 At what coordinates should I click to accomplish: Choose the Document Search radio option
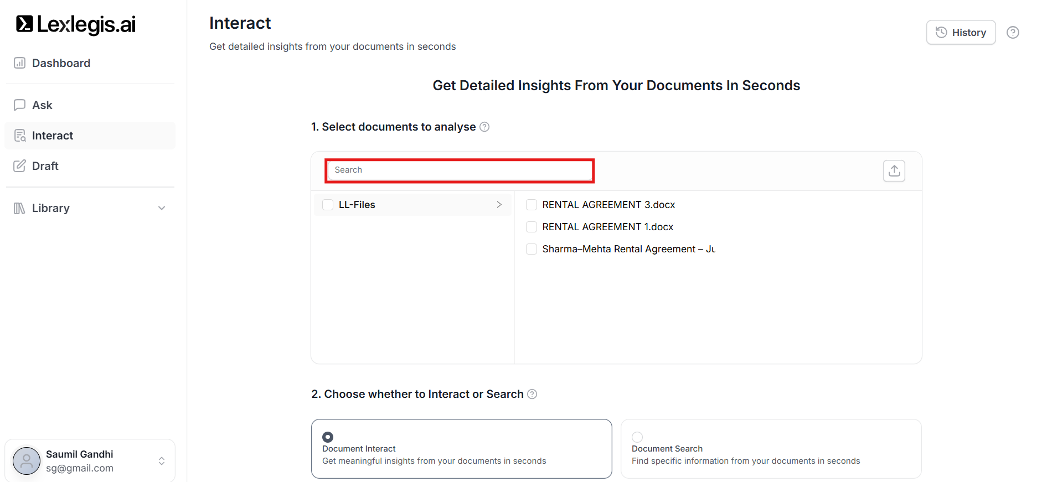pos(637,437)
